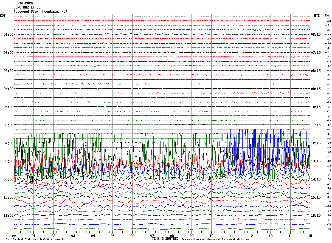Click the 10:15 UTC time label

point(316,107)
